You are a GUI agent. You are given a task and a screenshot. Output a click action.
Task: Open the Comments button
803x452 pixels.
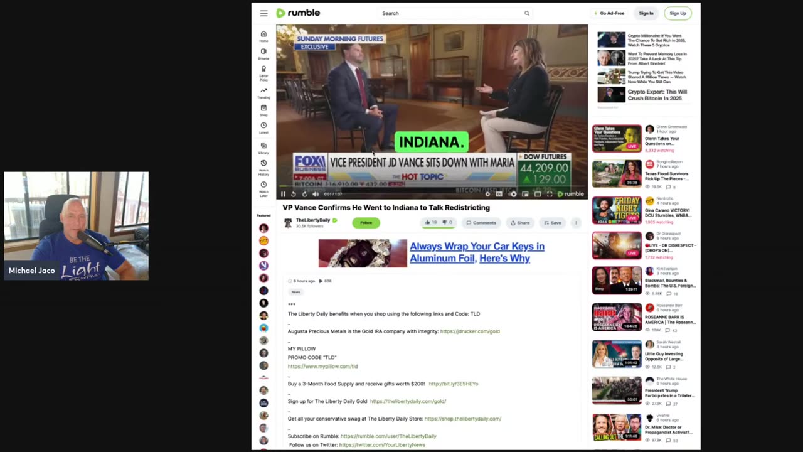click(x=481, y=222)
